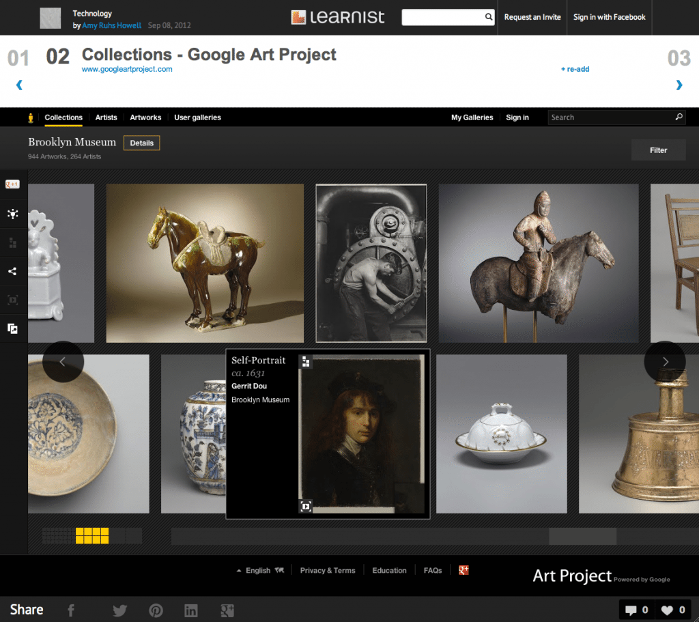Click the Google+ icon in footer
This screenshot has width=699, height=622.
tap(463, 570)
